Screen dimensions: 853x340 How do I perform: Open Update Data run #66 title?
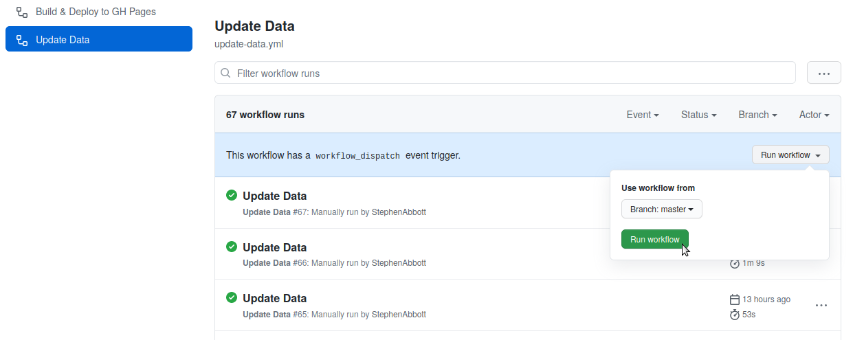click(274, 247)
